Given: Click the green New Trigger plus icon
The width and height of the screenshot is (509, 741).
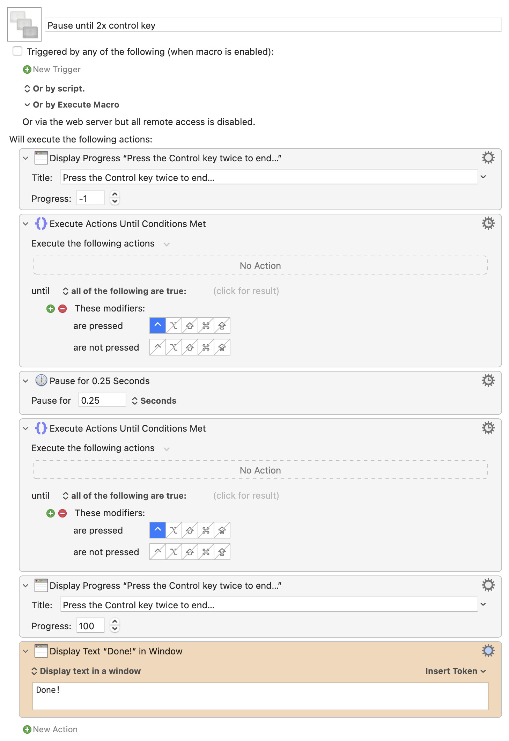Looking at the screenshot, I should click(27, 69).
